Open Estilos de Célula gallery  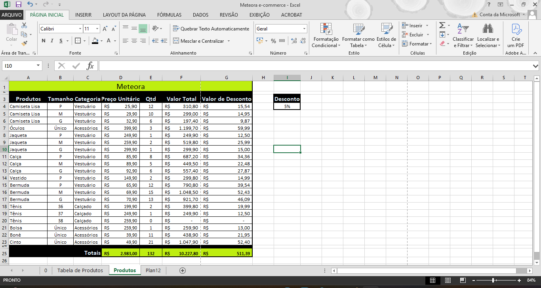[386, 36]
